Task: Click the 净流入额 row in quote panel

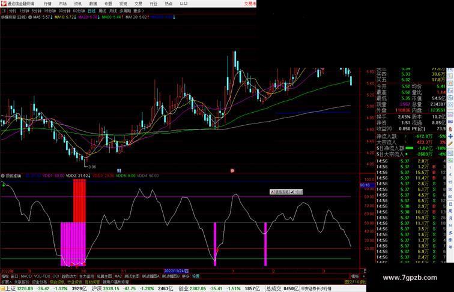Action: click(411, 136)
